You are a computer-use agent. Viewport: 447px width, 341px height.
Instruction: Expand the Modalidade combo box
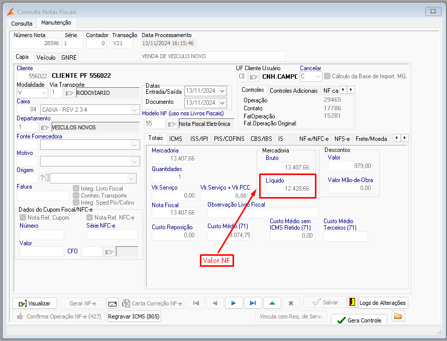43,93
